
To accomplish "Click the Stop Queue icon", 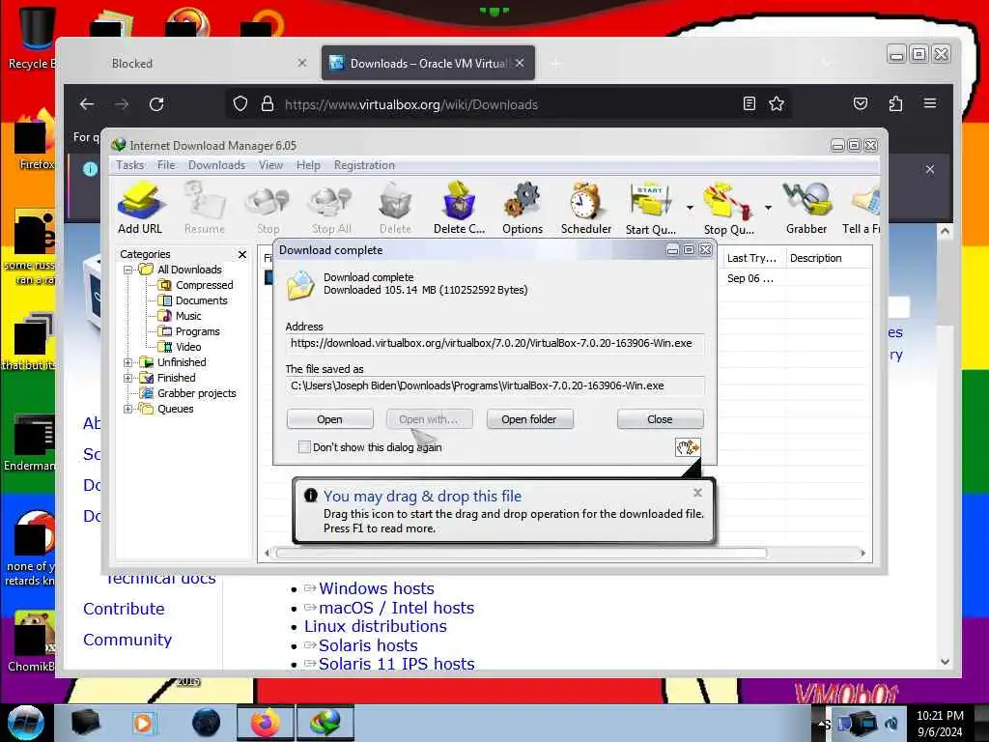I will 728,208.
